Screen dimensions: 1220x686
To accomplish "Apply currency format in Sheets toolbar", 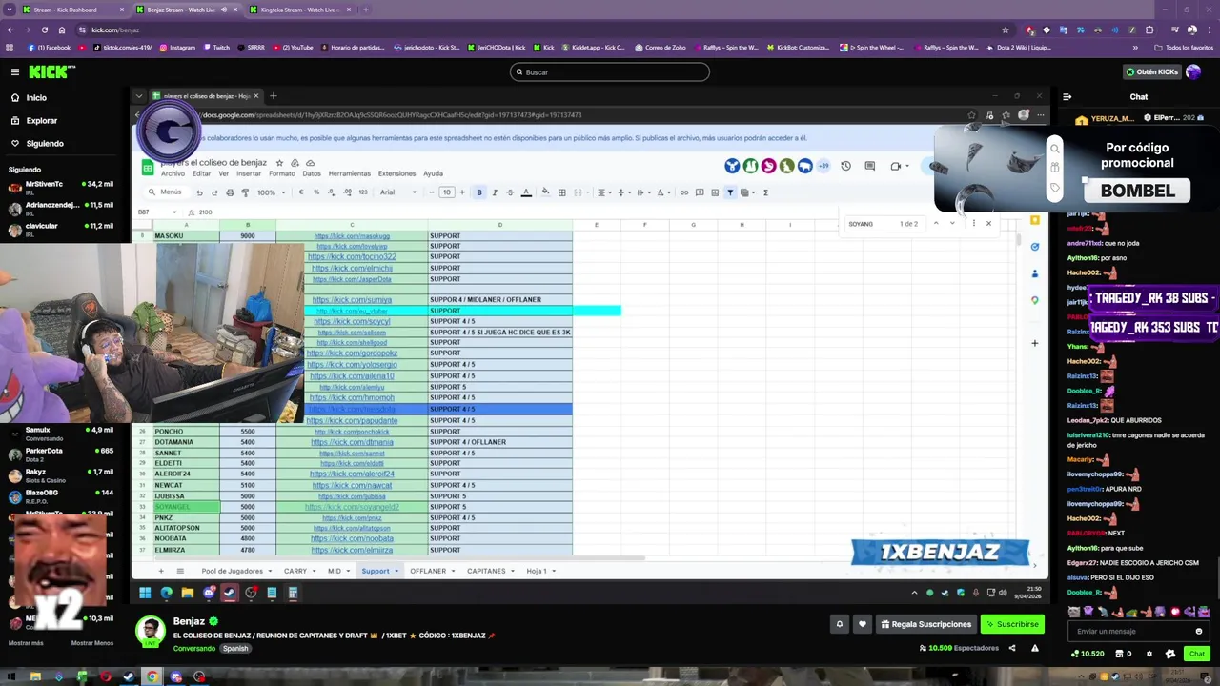I will click(x=300, y=192).
